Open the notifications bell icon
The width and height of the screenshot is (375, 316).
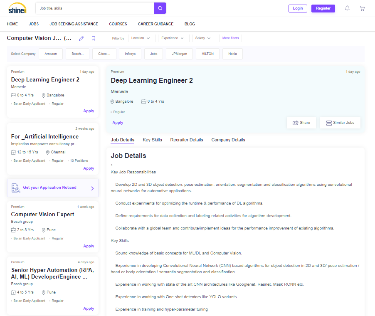(x=348, y=8)
